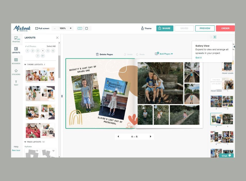Screen dimensions: 246x181
Task: Open the Photos panel in sidebar
Action: point(16,39)
